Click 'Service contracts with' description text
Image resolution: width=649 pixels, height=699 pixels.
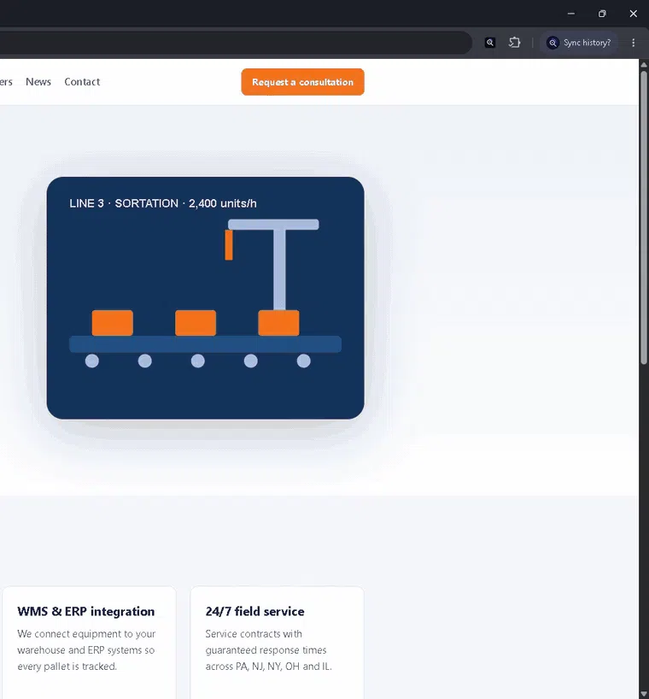(x=254, y=634)
